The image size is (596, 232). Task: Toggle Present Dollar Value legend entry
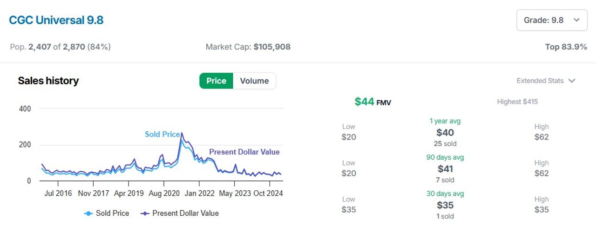pyautogui.click(x=179, y=213)
